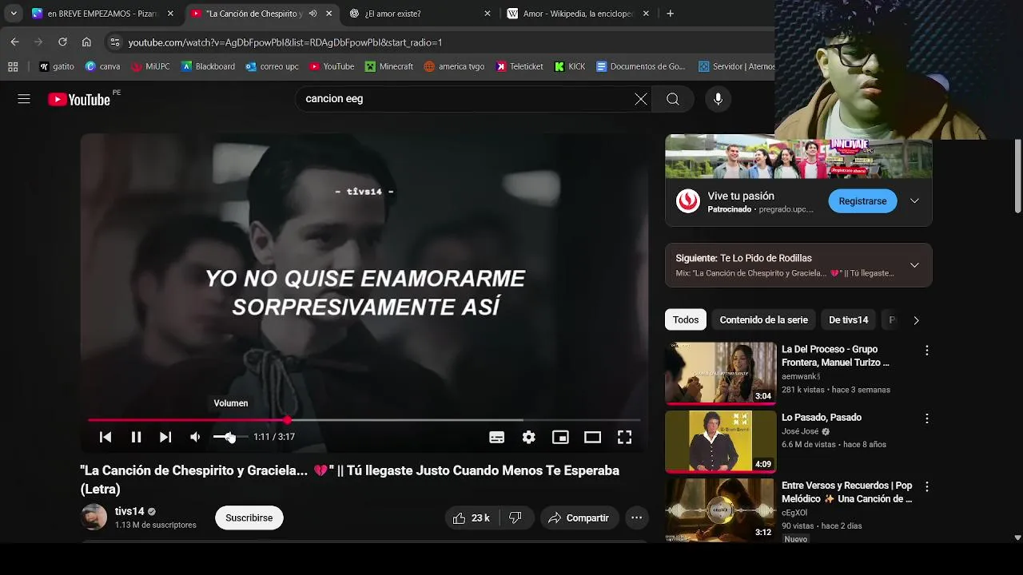Select the Contenido de la serie chip
The image size is (1023, 575).
coord(763,319)
